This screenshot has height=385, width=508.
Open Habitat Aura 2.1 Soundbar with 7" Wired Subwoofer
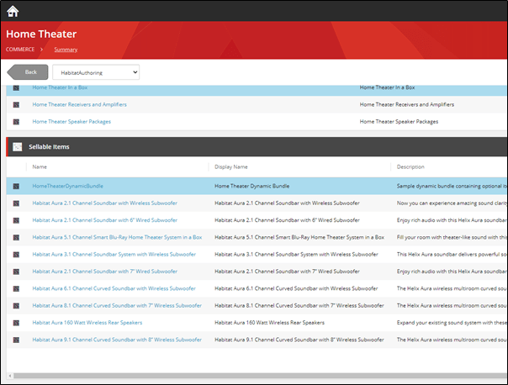pos(104,272)
